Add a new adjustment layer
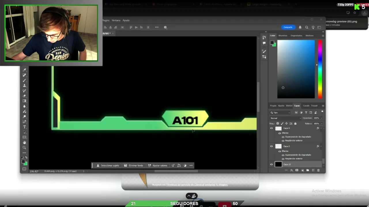This screenshot has height=207, width=369. coord(302,170)
